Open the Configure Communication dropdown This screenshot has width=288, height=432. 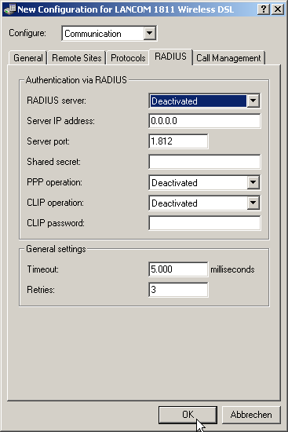point(109,34)
